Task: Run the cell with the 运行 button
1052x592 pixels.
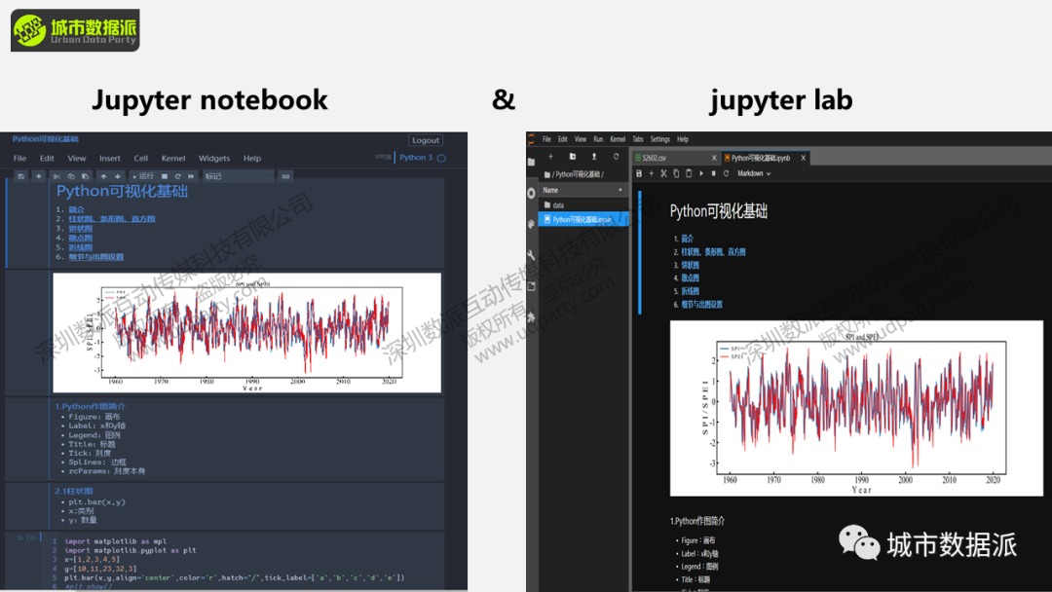Action: tap(143, 176)
